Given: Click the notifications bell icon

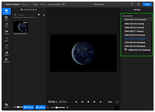Looking at the screenshot, I should pyautogui.click(x=132, y=4).
